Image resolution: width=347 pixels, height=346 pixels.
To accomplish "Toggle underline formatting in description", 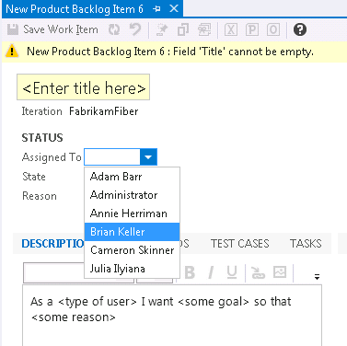I will 232,272.
